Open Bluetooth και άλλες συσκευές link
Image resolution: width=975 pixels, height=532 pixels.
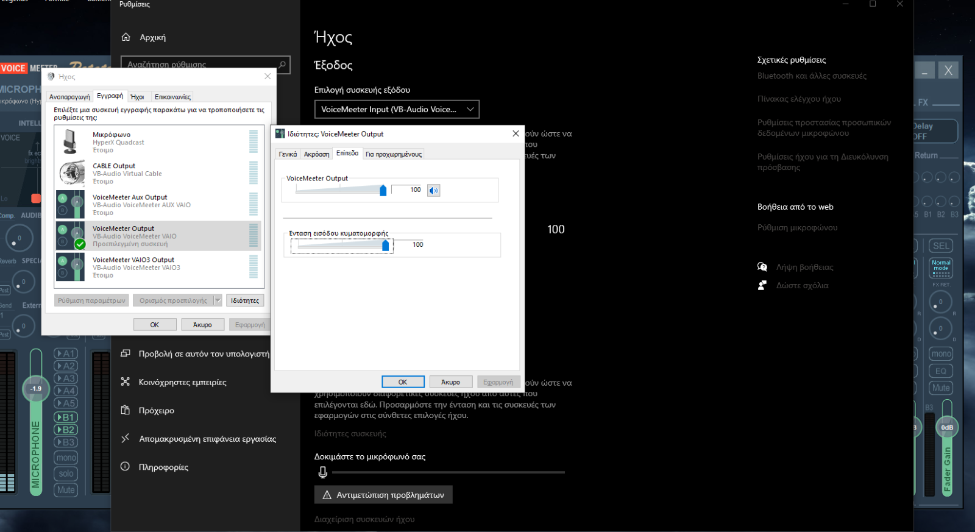[812, 76]
